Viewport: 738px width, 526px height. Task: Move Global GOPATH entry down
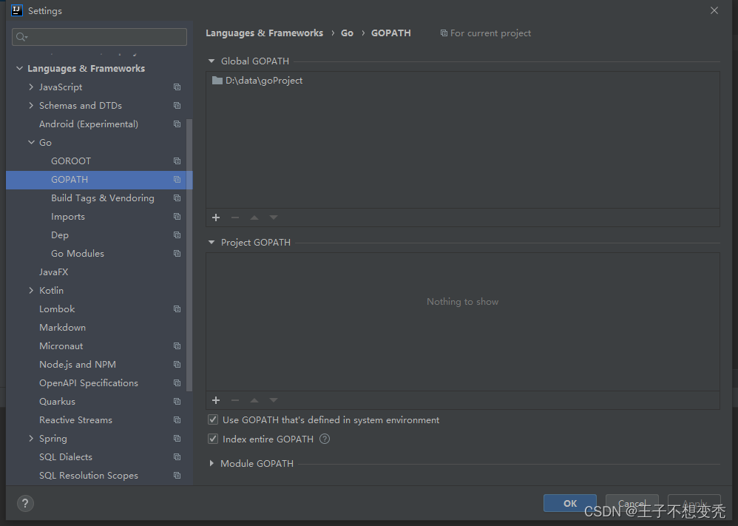coord(274,218)
